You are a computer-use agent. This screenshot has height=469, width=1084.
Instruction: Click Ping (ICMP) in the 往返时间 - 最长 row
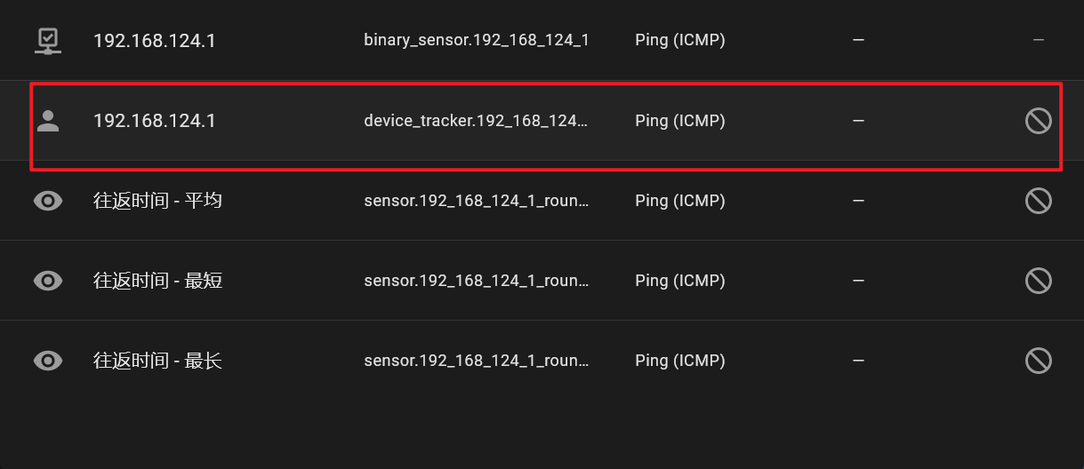pos(680,361)
